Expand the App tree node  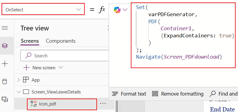[x=19, y=80]
